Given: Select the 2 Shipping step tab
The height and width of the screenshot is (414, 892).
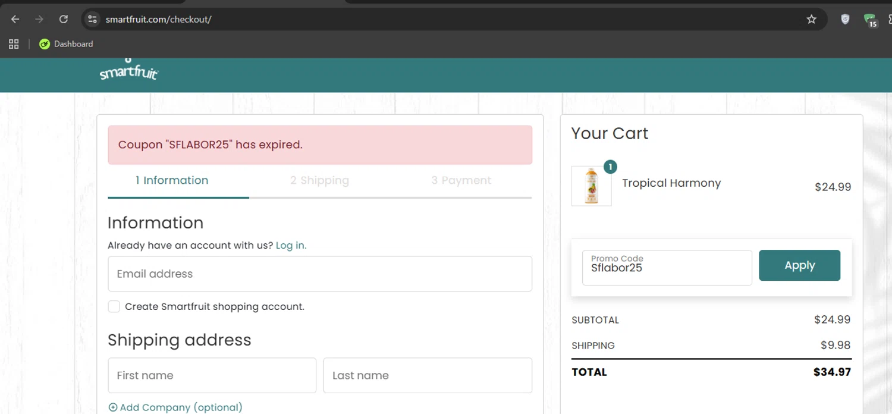Looking at the screenshot, I should [x=319, y=180].
